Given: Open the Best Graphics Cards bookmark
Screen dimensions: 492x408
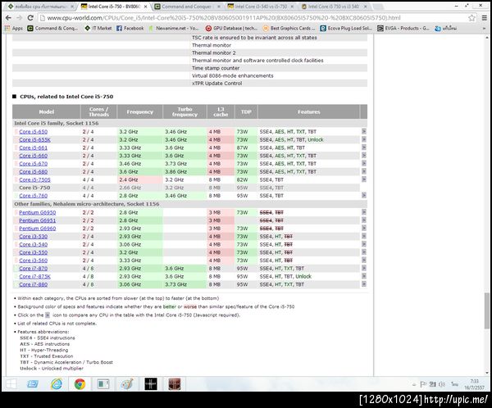Looking at the screenshot, I should (289, 28).
